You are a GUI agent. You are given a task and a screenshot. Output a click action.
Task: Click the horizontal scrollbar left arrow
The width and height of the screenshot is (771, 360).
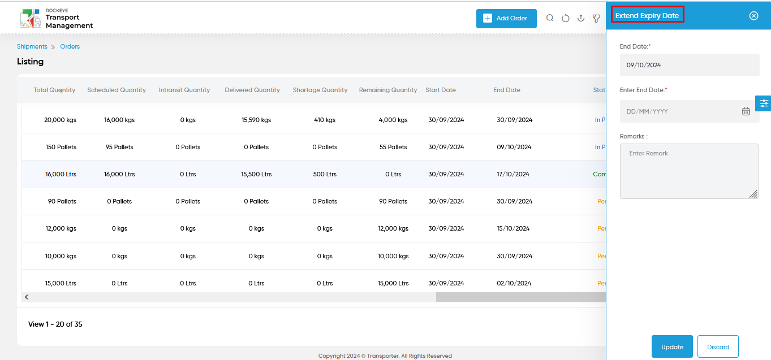(x=26, y=297)
